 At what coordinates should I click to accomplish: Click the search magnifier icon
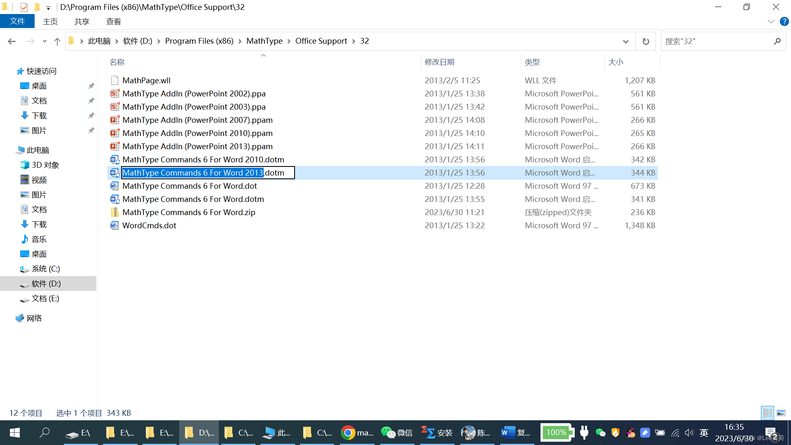[777, 41]
